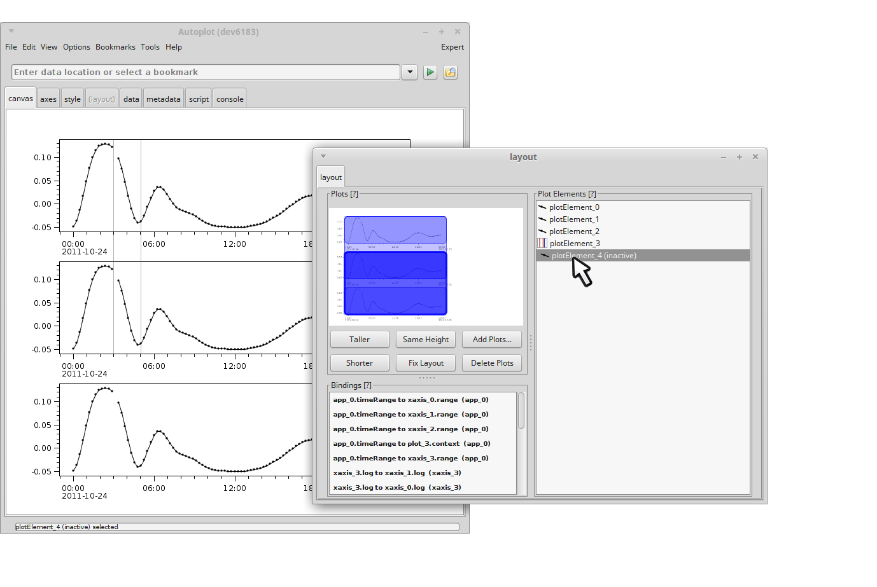Open the Bookmarks menu
Image resolution: width=877 pixels, height=587 pixels.
[x=115, y=47]
